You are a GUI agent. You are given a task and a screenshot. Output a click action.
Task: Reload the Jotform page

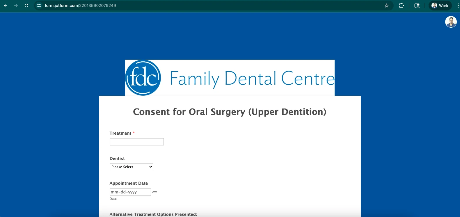tap(26, 6)
